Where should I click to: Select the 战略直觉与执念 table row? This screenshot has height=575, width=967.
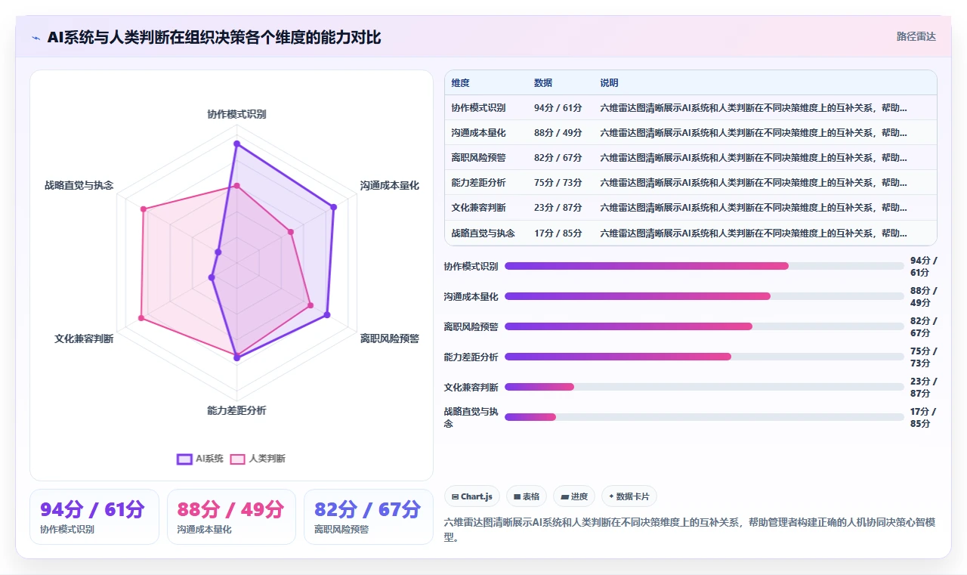coord(690,233)
